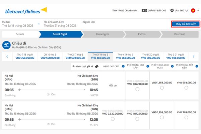Select VND 748,000 fare on 09:55 flight
The width and height of the screenshot is (201, 134).
point(186,118)
